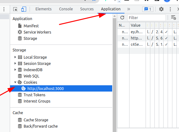This screenshot has width=179, height=132.
Task: Open the Manifest item
Action: pyautogui.click(x=31, y=26)
